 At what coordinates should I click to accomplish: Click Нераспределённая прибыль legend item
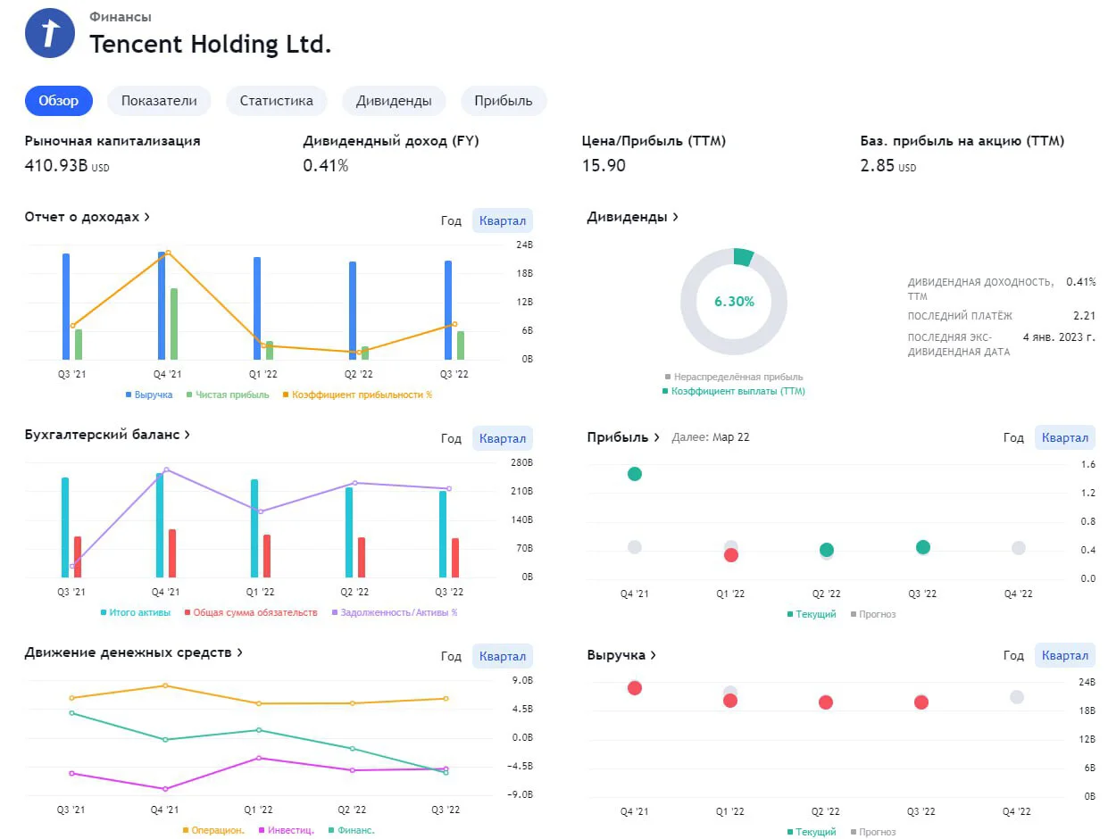pyautogui.click(x=734, y=377)
